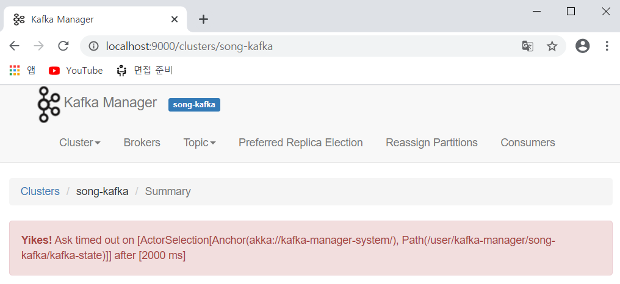
Task: Open the Brokers nav item
Action: [142, 143]
